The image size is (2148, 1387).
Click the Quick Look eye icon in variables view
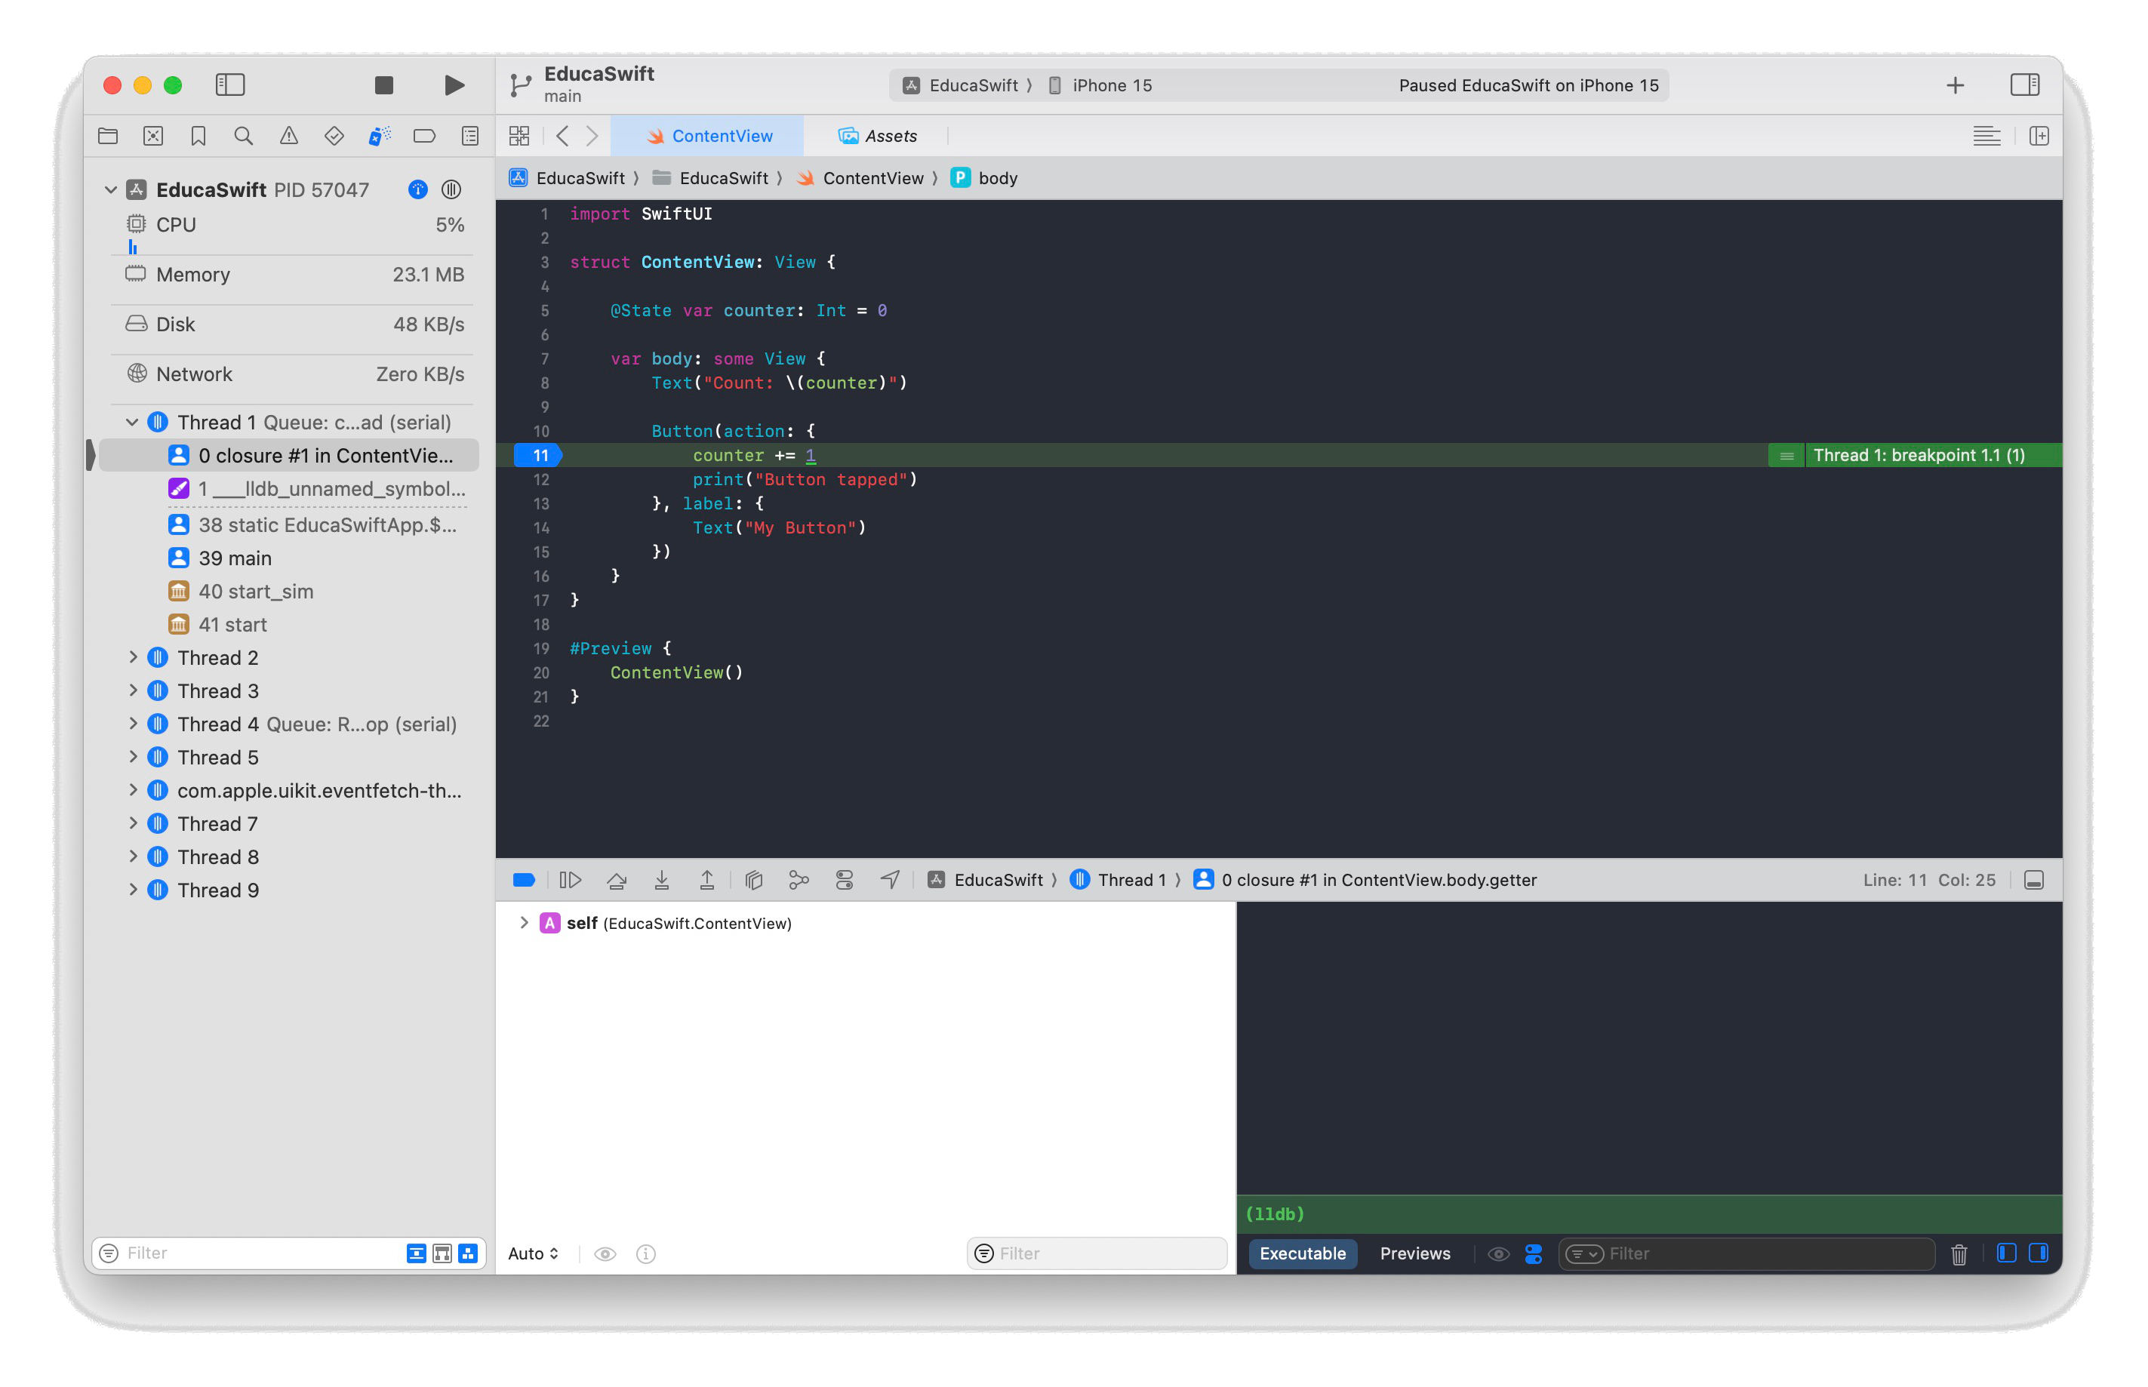[x=605, y=1253]
